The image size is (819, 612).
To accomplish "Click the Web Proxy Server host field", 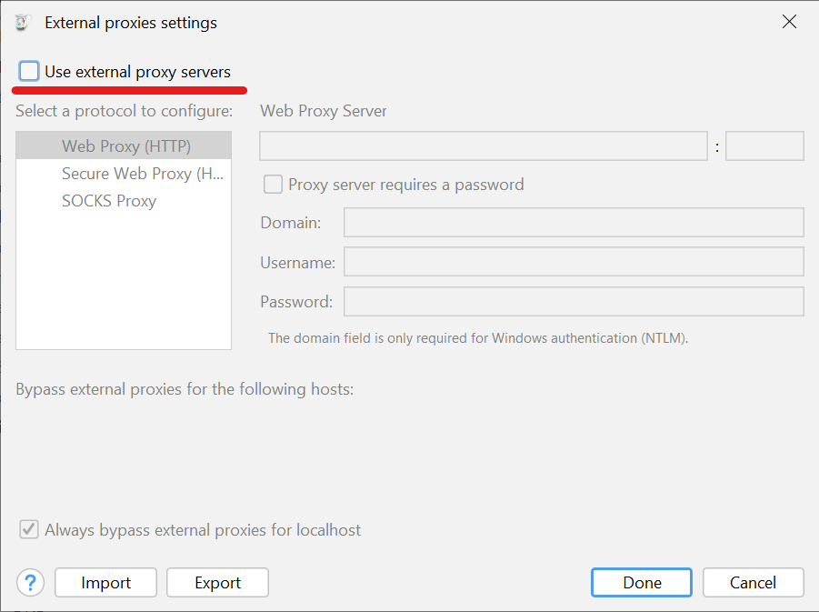I will point(483,145).
